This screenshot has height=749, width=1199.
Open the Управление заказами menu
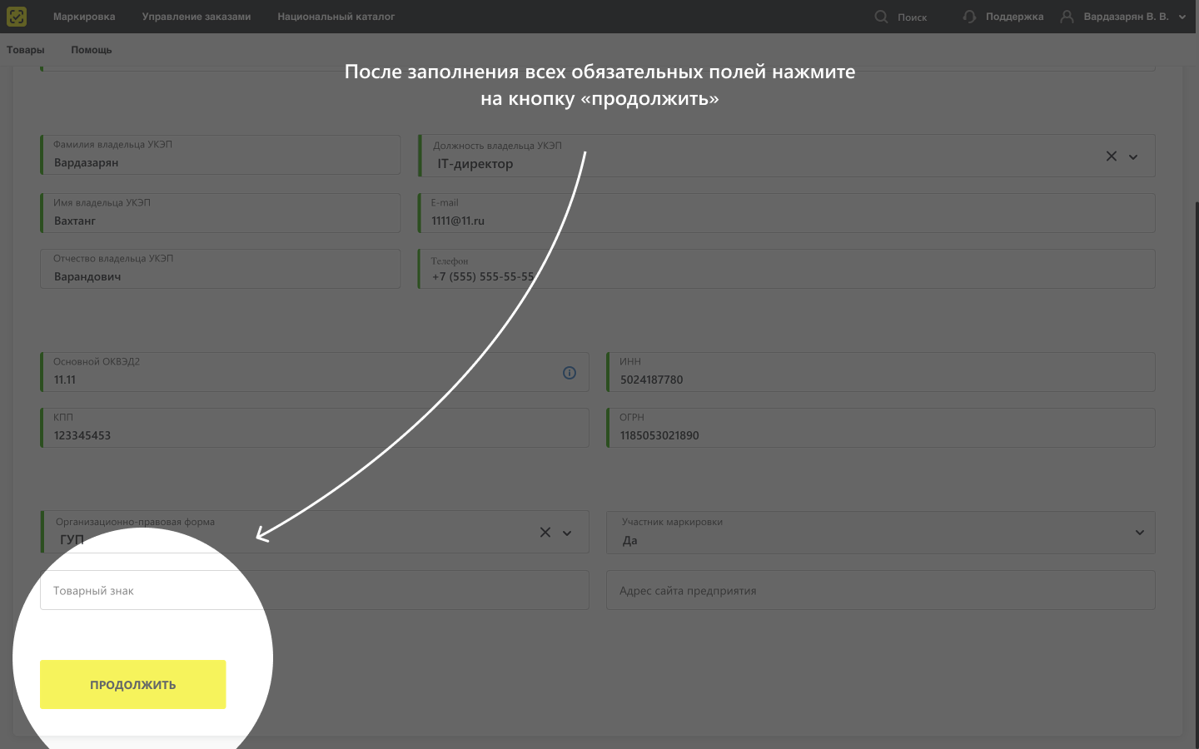[197, 17]
